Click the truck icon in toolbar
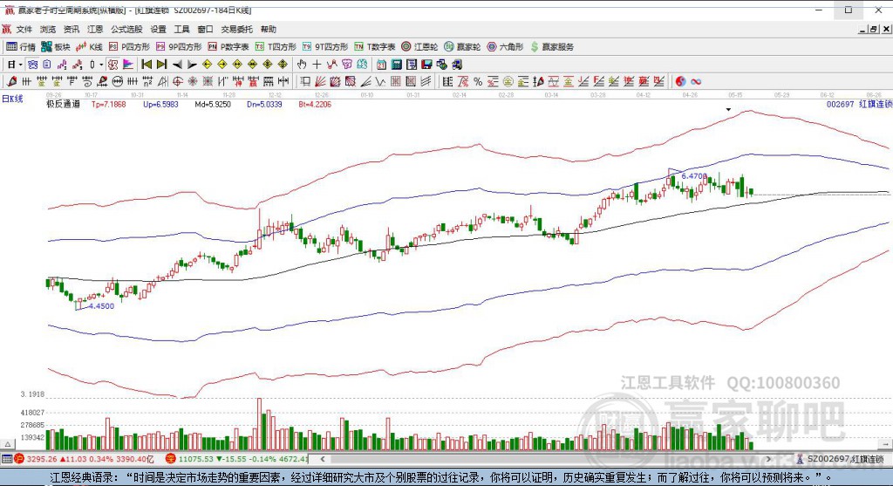The width and height of the screenshot is (893, 486). tap(457, 65)
